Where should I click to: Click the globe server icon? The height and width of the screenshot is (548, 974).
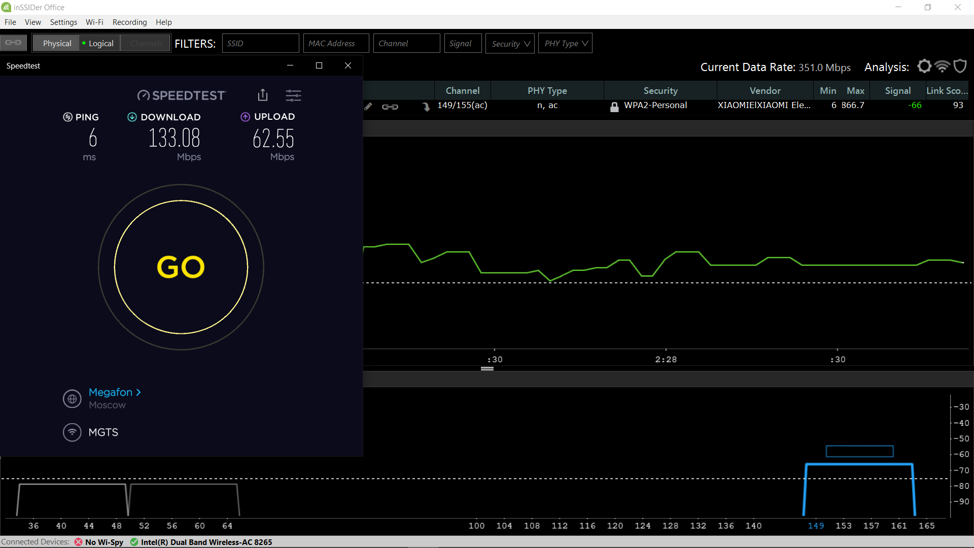click(x=72, y=399)
